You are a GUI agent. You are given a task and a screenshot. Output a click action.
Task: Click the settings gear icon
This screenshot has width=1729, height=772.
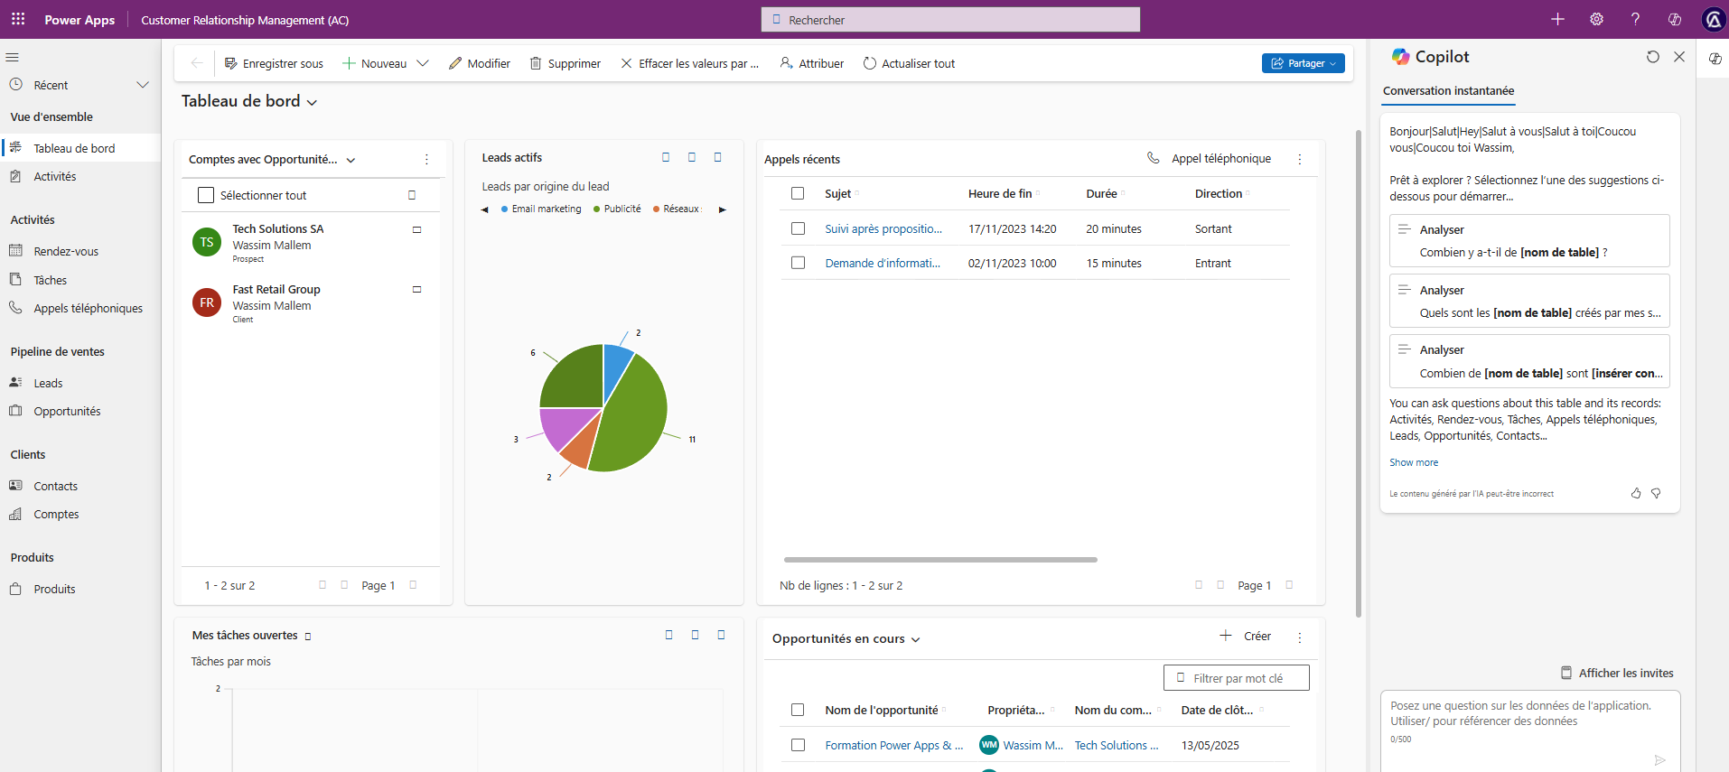click(1596, 19)
